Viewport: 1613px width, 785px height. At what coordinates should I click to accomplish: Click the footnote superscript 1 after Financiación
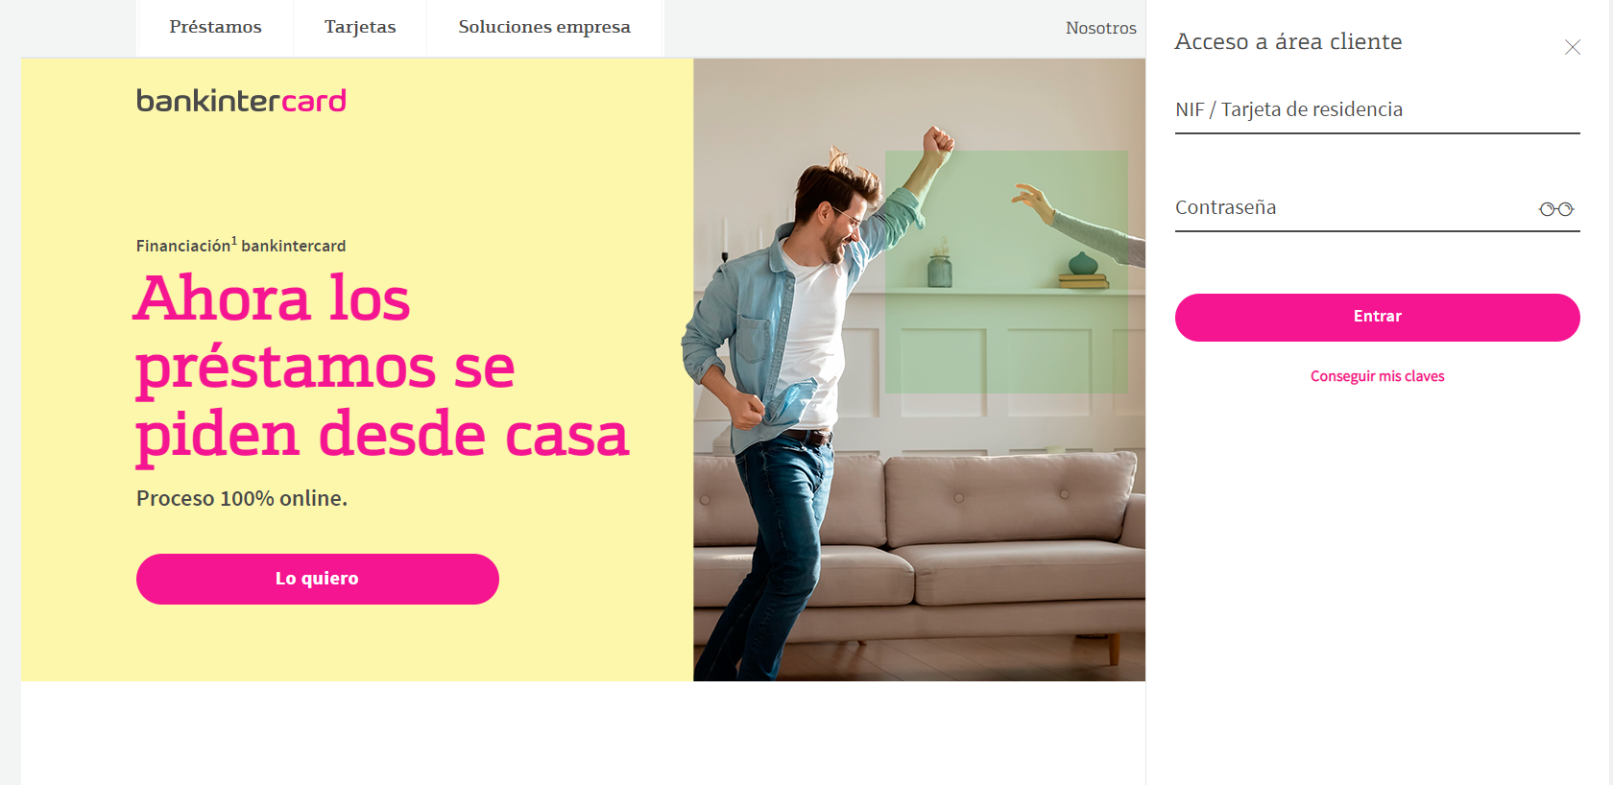pyautogui.click(x=234, y=241)
